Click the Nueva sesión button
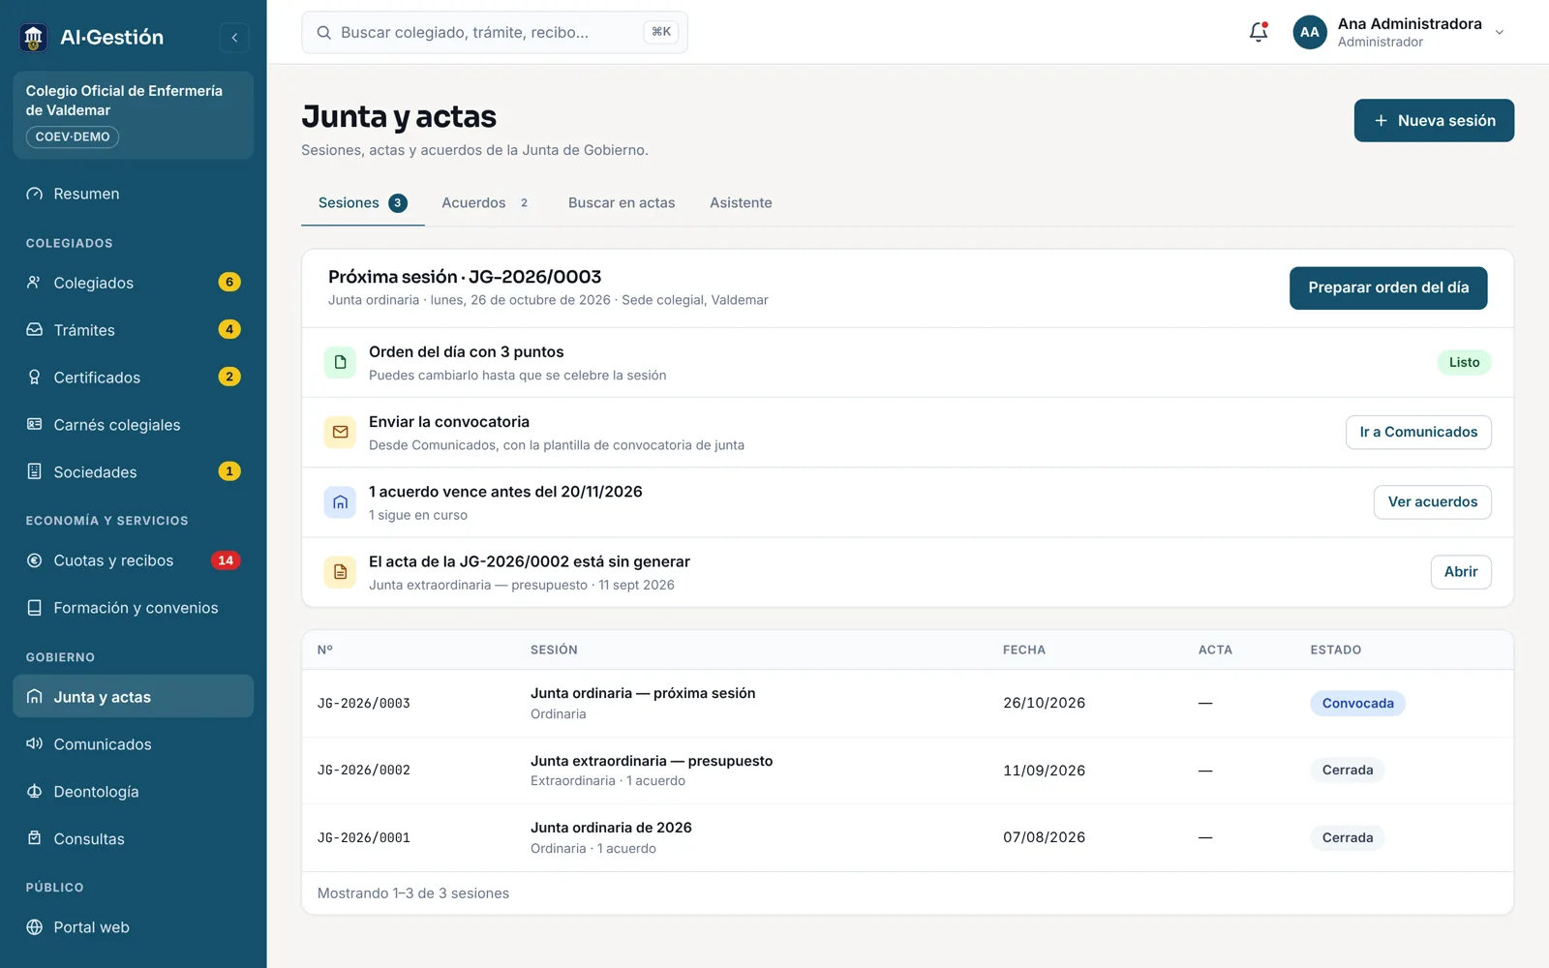This screenshot has height=968, width=1549. point(1434,121)
